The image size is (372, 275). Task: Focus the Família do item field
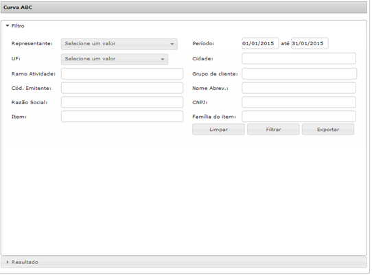299,117
